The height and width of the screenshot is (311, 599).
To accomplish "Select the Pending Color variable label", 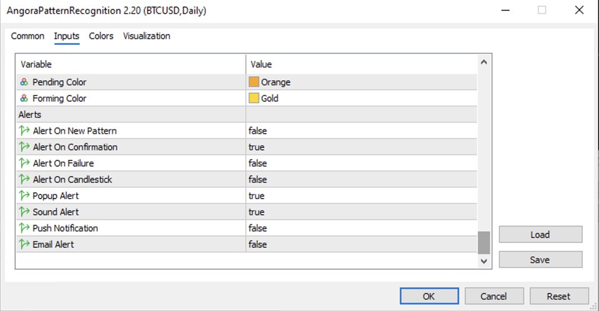I will tap(60, 82).
